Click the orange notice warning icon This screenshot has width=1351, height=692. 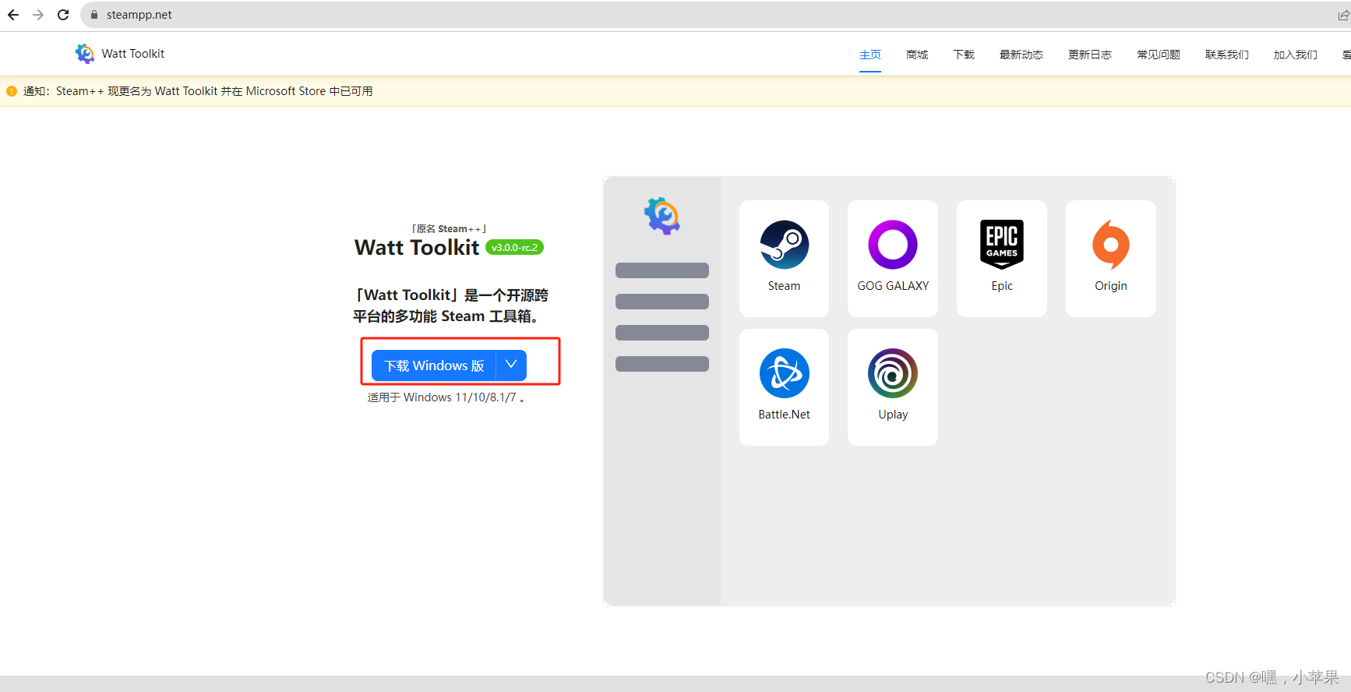(x=12, y=91)
